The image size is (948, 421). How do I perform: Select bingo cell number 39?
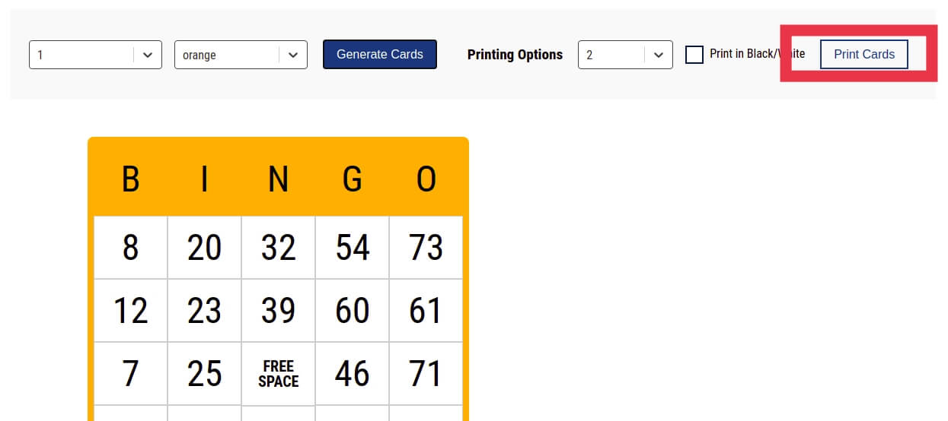click(x=278, y=311)
